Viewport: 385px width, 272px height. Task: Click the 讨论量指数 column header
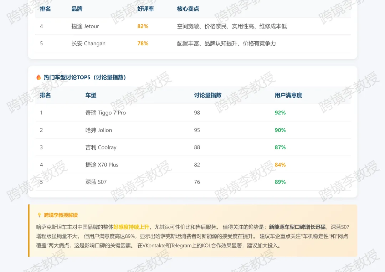coord(208,95)
